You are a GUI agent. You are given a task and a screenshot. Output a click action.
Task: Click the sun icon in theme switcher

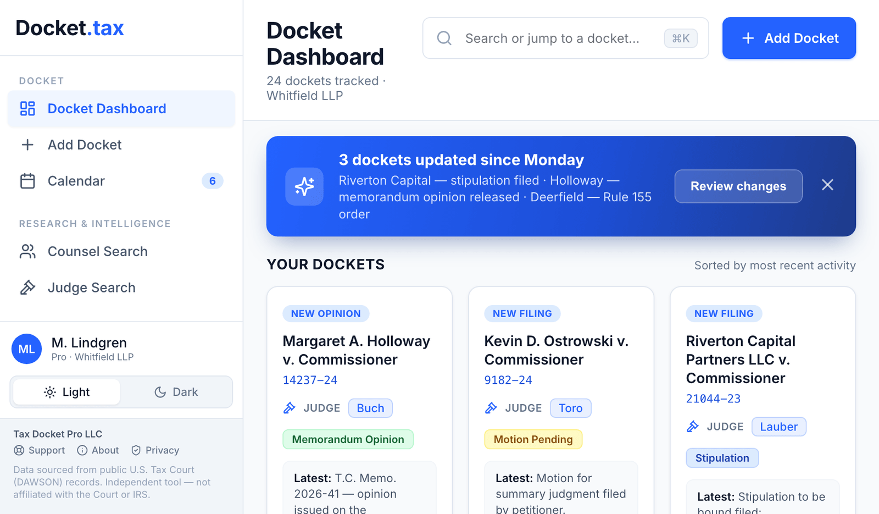click(49, 393)
